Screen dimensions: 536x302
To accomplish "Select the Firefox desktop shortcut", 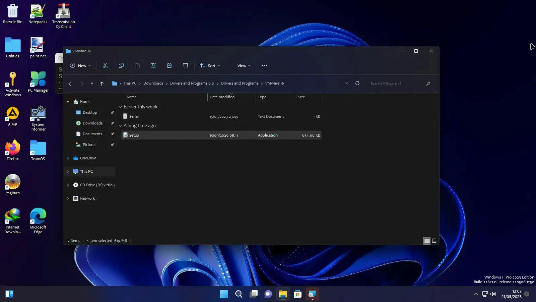I will pyautogui.click(x=13, y=150).
